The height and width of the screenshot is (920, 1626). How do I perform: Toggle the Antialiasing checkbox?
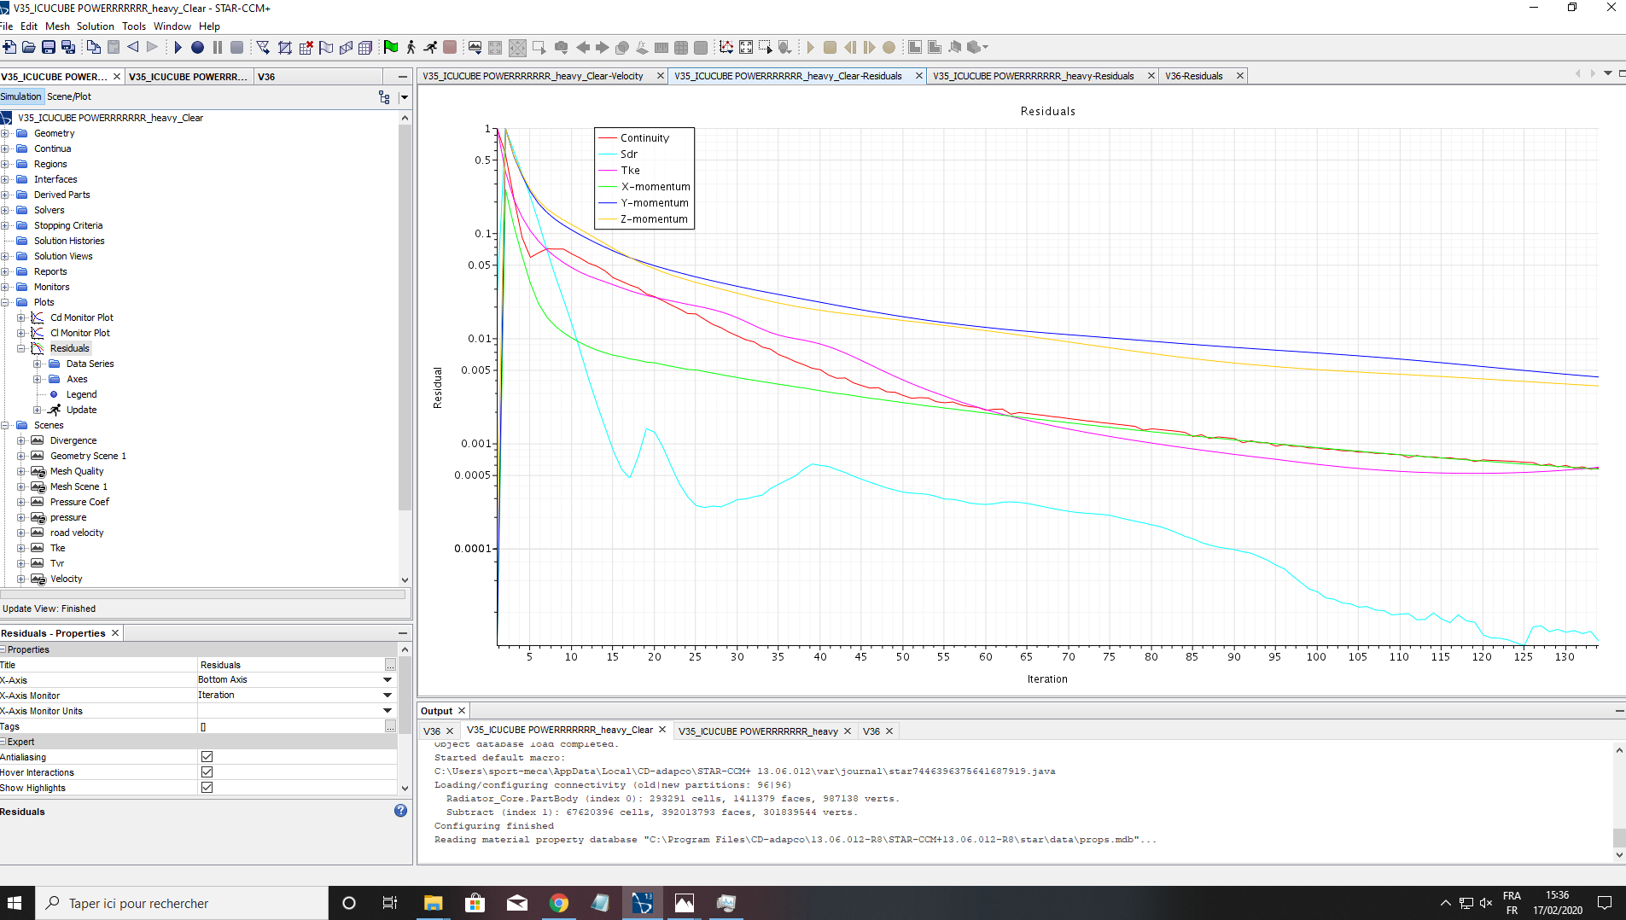(x=207, y=757)
